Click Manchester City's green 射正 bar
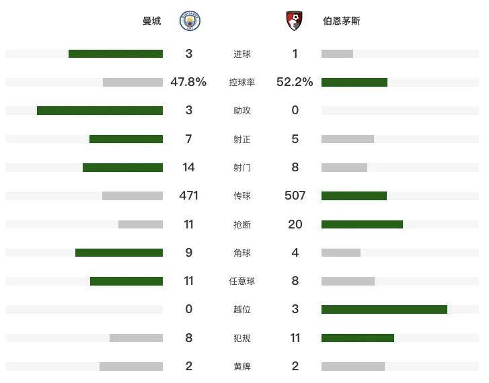The width and height of the screenshot is (489, 383). [x=126, y=139]
